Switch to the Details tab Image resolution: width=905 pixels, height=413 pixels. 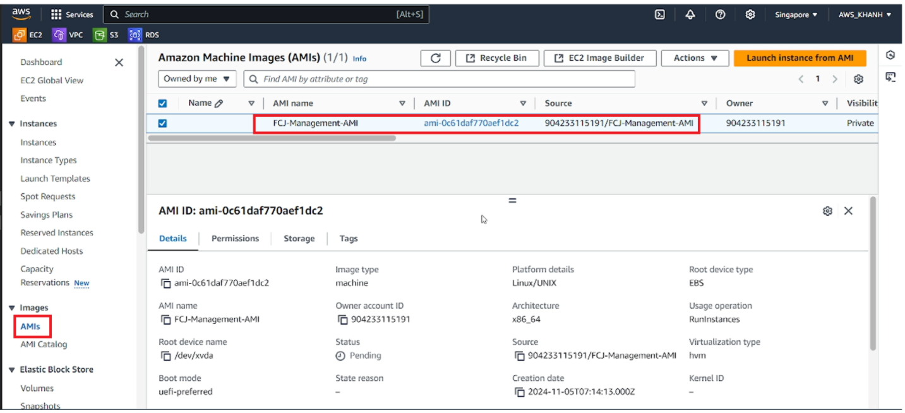click(x=173, y=239)
